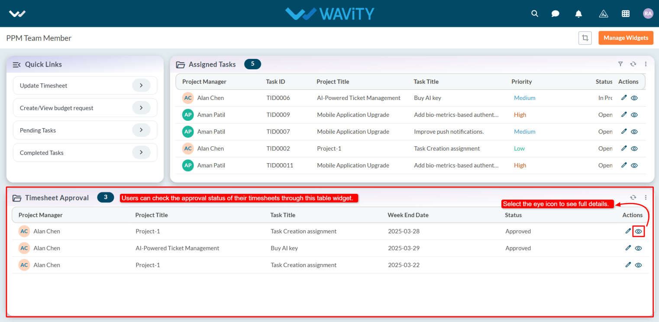Click the AI-Powered Ticket Management timesheet cell
This screenshot has height=322, width=659.
click(x=177, y=248)
